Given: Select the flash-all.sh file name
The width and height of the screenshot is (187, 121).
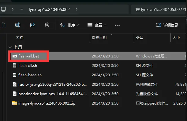Looking at the screenshot, I should (28, 66).
